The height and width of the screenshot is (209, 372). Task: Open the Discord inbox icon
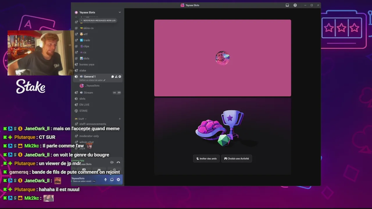(287, 5)
